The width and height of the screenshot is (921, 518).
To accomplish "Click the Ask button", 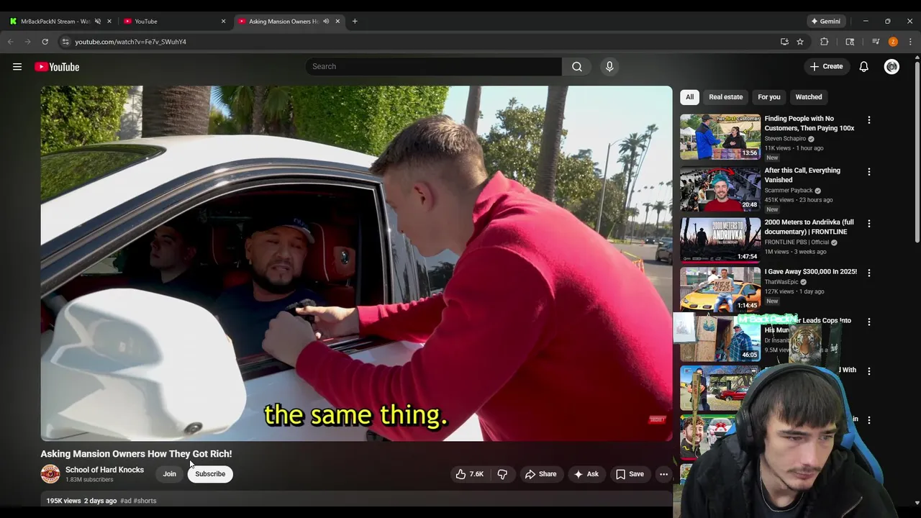I will [x=585, y=474].
